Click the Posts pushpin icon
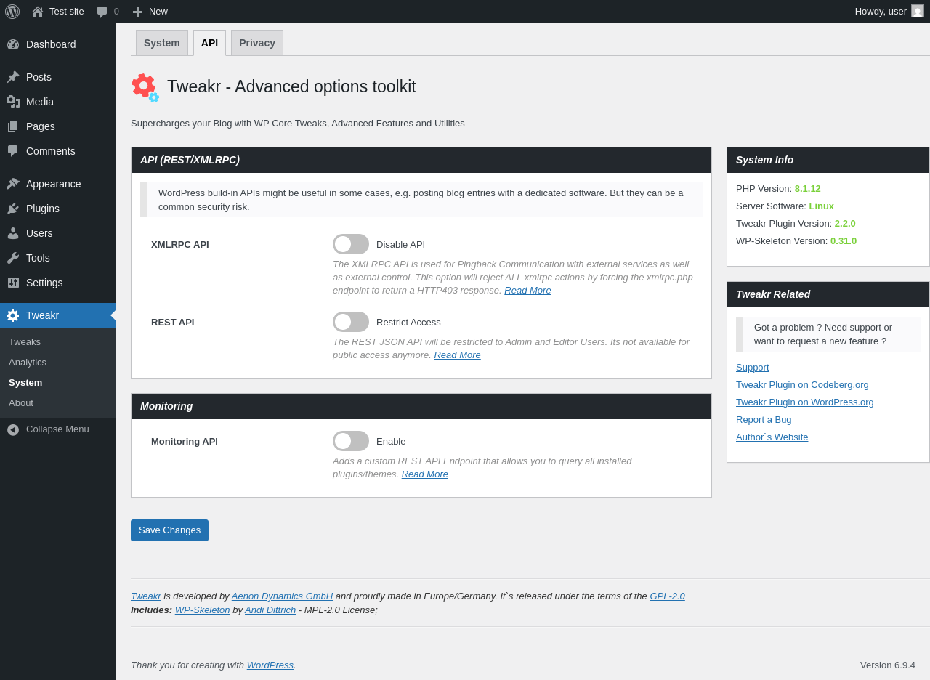 tap(13, 77)
